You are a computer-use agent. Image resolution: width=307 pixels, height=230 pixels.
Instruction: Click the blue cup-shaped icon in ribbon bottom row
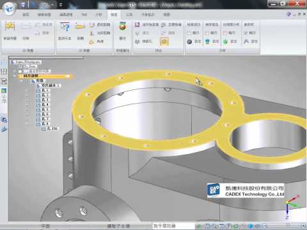[x=207, y=42]
